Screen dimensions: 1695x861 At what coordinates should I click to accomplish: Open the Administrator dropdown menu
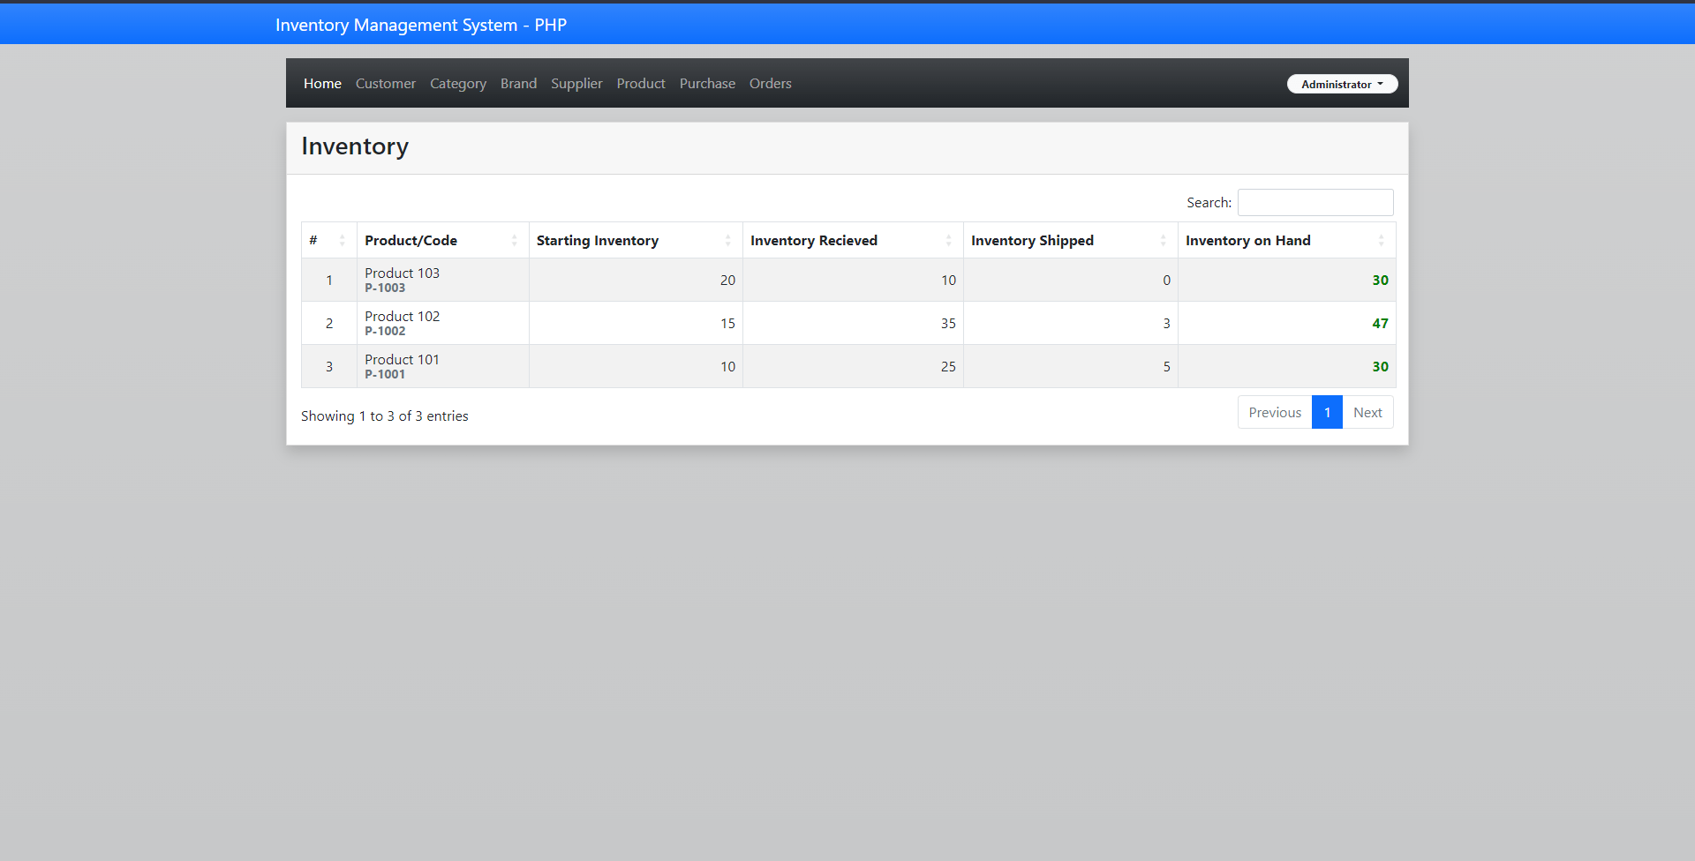(1341, 84)
